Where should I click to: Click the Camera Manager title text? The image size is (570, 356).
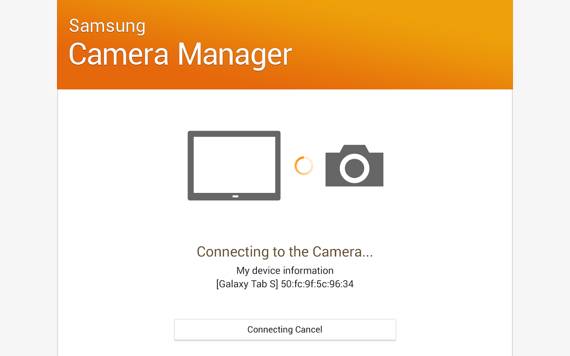(x=180, y=54)
